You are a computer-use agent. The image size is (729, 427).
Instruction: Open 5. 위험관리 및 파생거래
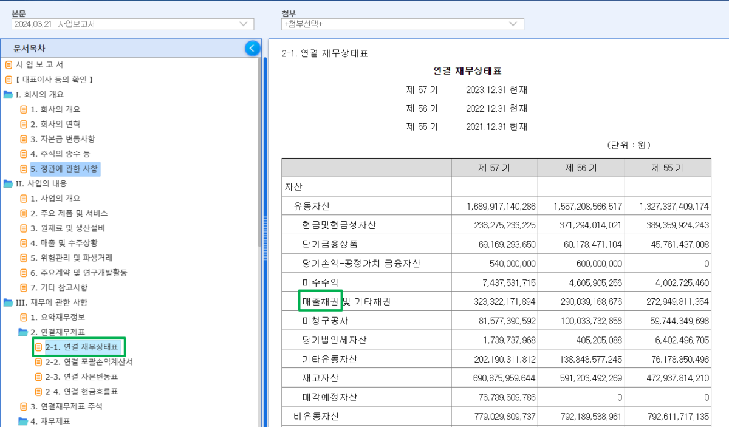(72, 258)
